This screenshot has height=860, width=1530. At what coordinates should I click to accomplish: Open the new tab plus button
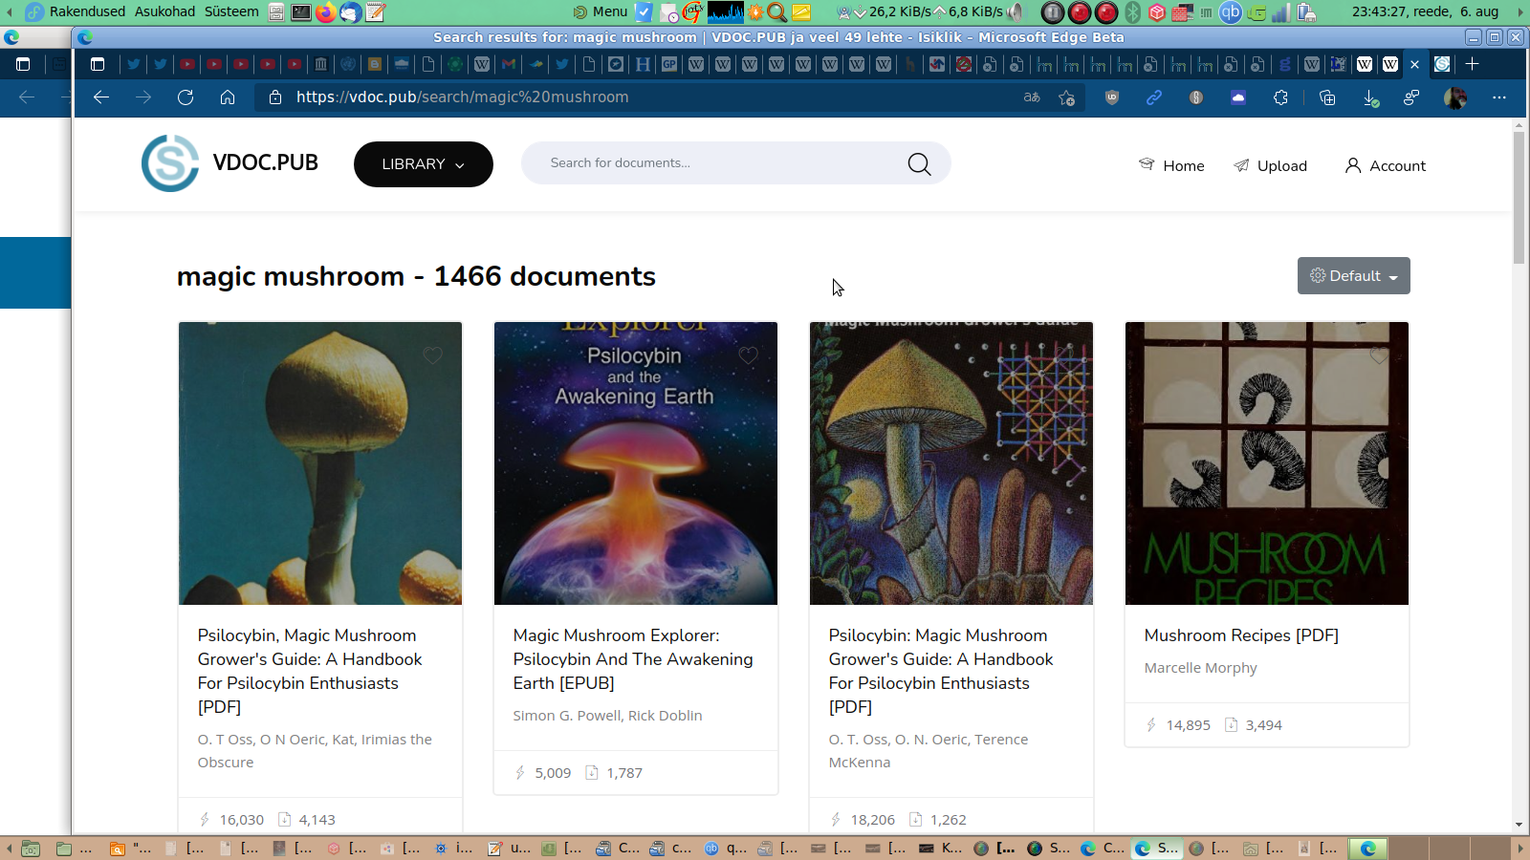tap(1472, 64)
